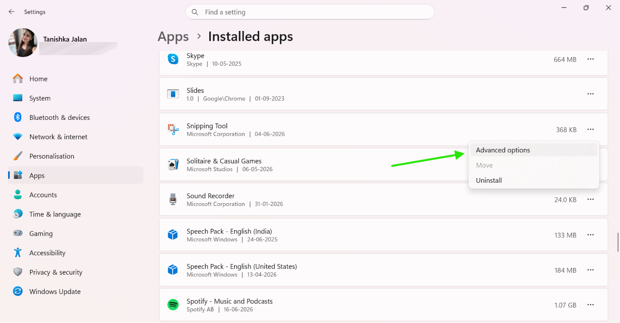Open more options for Speech Pack (United States)
Screen dimensions: 620x323
pyautogui.click(x=590, y=270)
